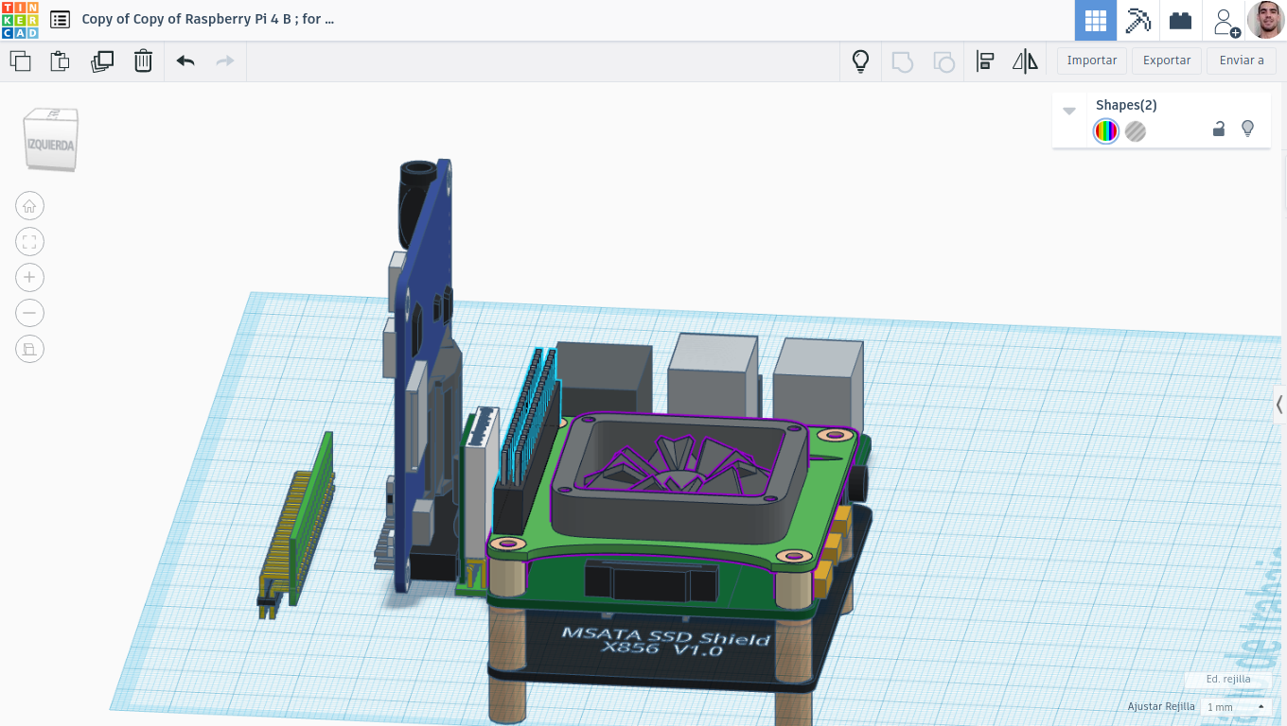The width and height of the screenshot is (1287, 726).
Task: Copy the selected shapes
Action: click(20, 61)
